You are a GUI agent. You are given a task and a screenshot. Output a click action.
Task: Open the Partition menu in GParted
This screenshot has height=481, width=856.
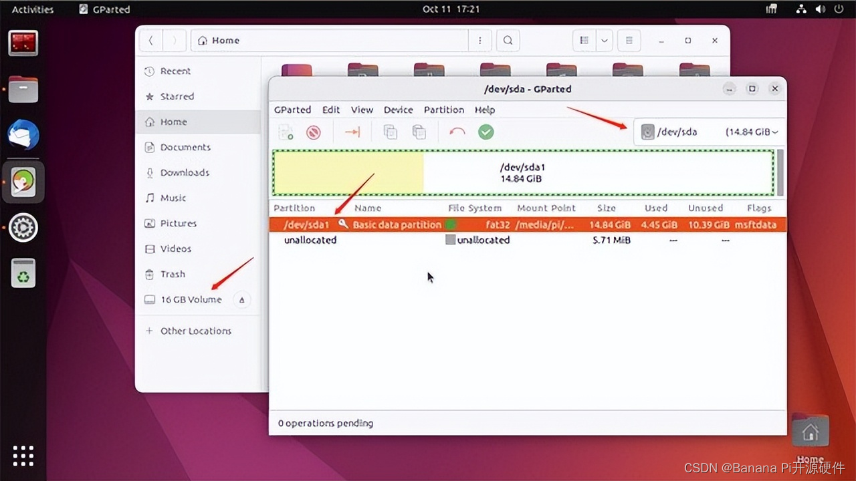pos(444,110)
